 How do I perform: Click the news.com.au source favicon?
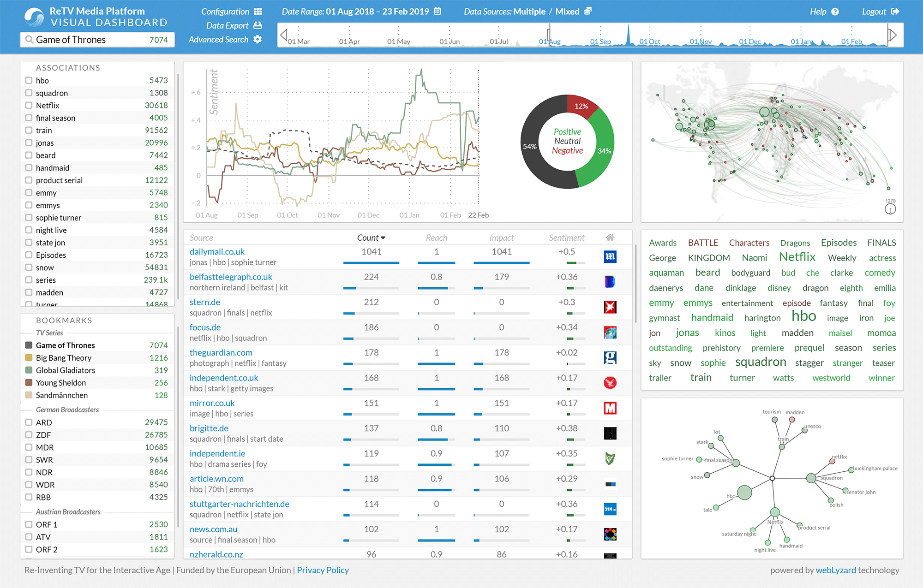[x=610, y=535]
